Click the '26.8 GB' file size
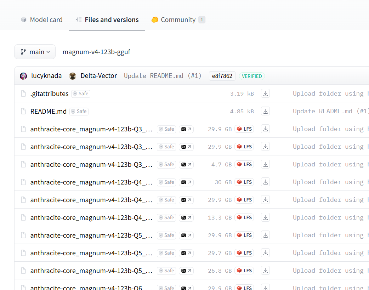 pos(220,271)
